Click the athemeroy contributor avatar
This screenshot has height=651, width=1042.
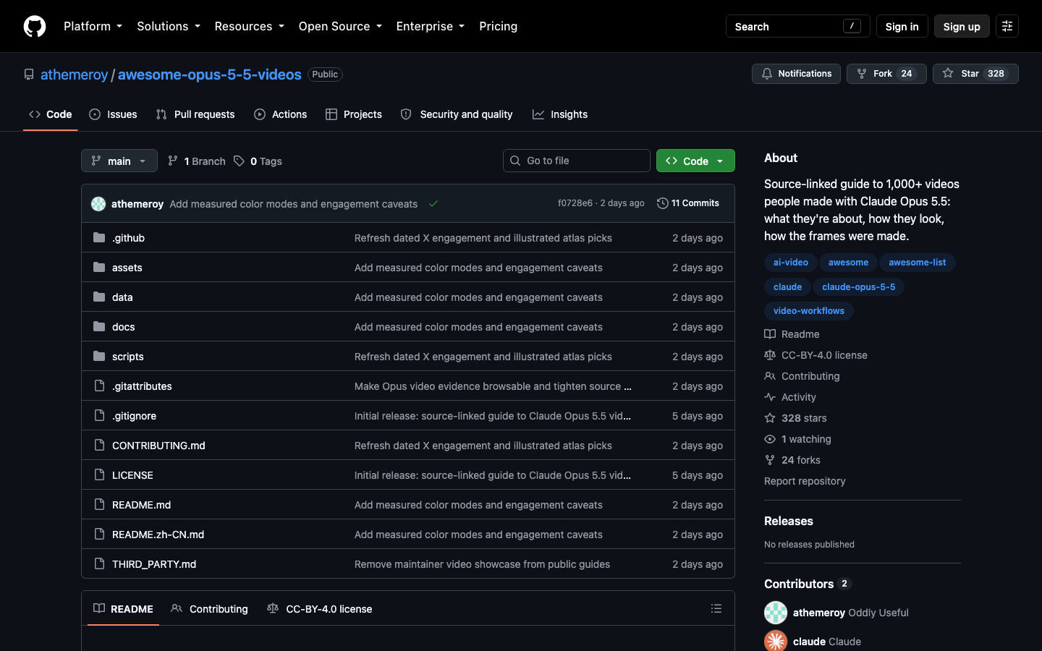click(x=776, y=613)
